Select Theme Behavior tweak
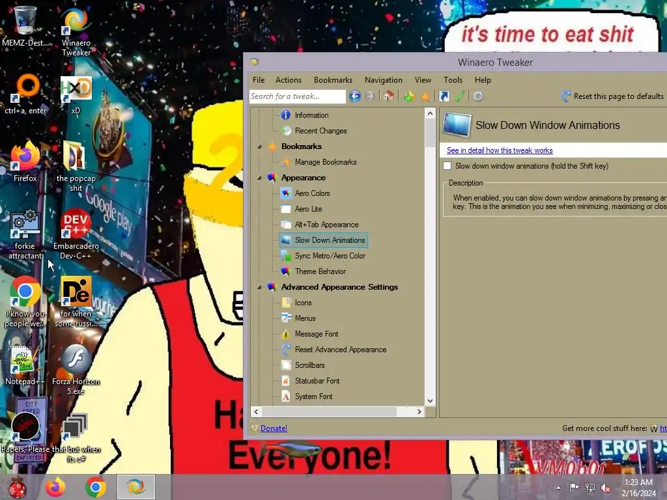Screen dimensions: 667x500 (320, 271)
